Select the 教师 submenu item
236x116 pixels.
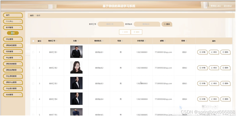click(13, 33)
